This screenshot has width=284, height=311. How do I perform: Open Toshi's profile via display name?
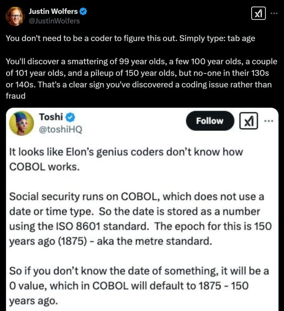[50, 117]
